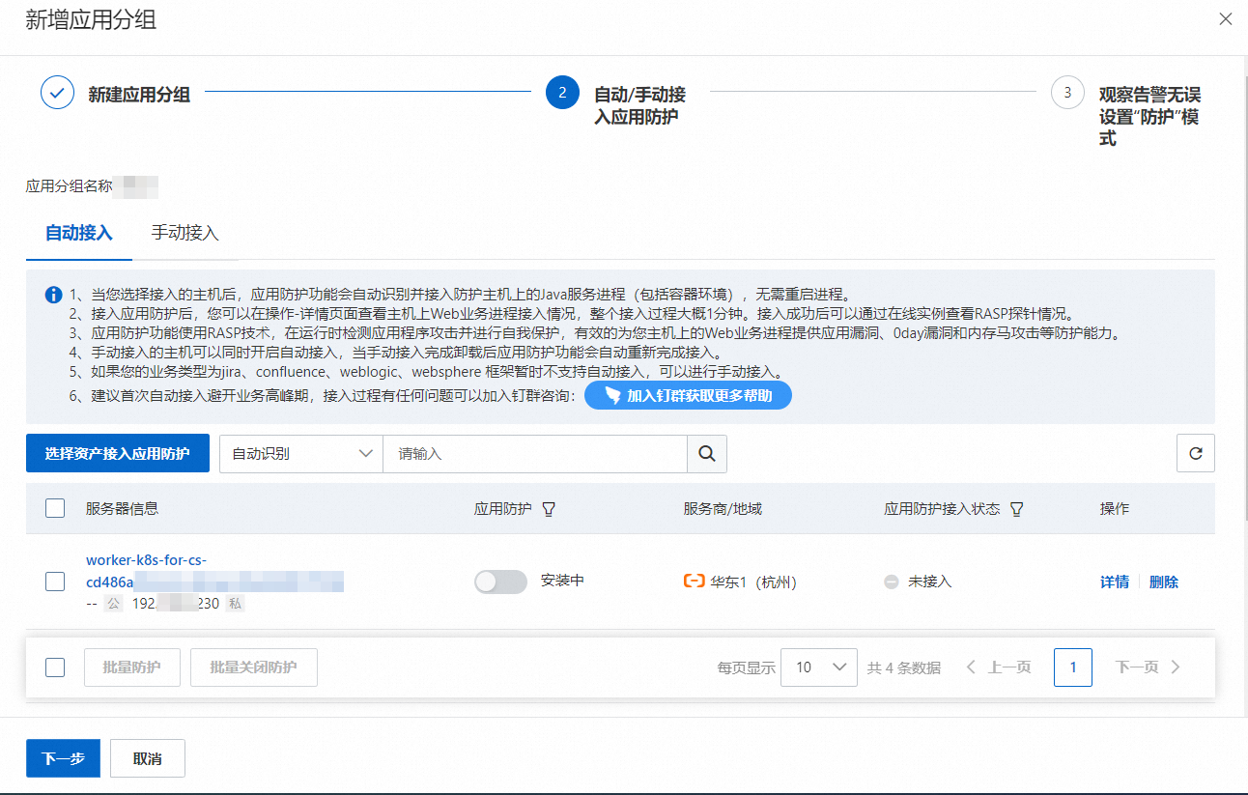
Task: Click page number 1
Action: click(x=1073, y=667)
